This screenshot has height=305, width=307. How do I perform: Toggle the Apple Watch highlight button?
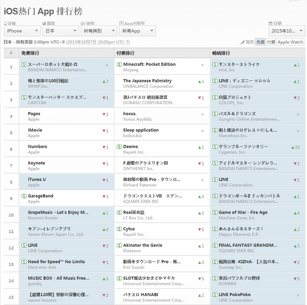point(290,42)
